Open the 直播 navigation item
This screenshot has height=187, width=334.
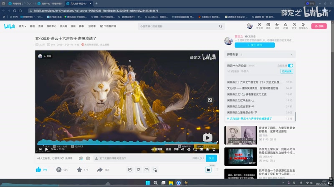coord(40,26)
